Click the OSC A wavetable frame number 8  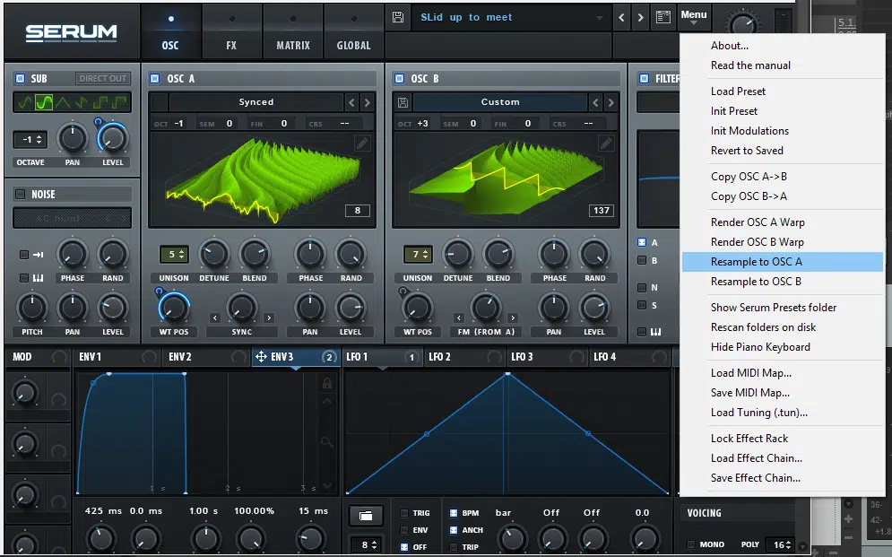358,211
